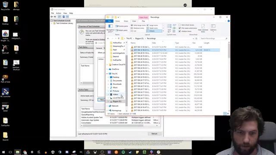The image size is (276, 155).
Task: Switch to the Share ribbon tab
Action: (x=126, y=21)
